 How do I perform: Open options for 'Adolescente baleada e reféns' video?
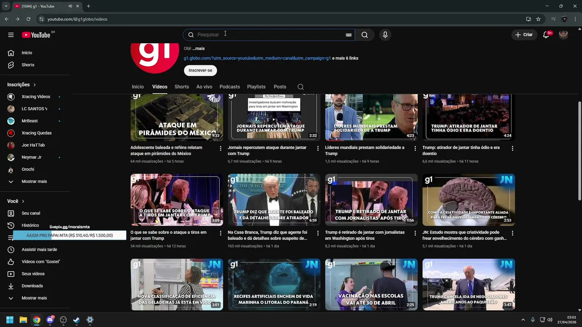pos(221,149)
